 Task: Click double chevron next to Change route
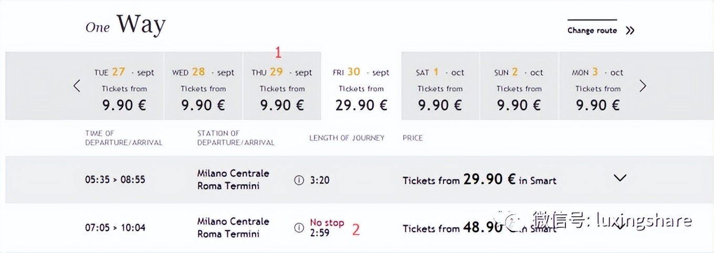point(630,30)
